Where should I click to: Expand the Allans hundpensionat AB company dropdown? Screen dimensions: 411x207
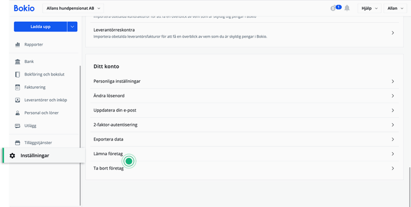[74, 8]
